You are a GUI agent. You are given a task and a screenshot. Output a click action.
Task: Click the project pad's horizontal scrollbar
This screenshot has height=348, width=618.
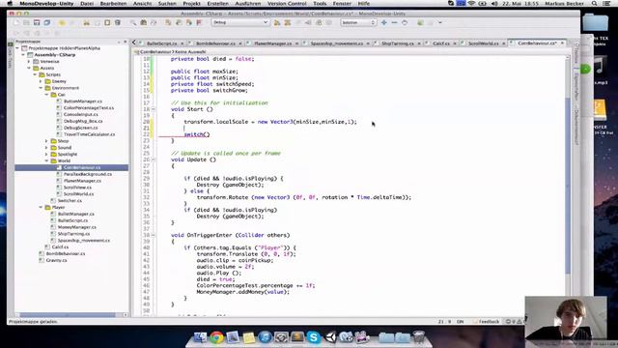click(x=68, y=315)
